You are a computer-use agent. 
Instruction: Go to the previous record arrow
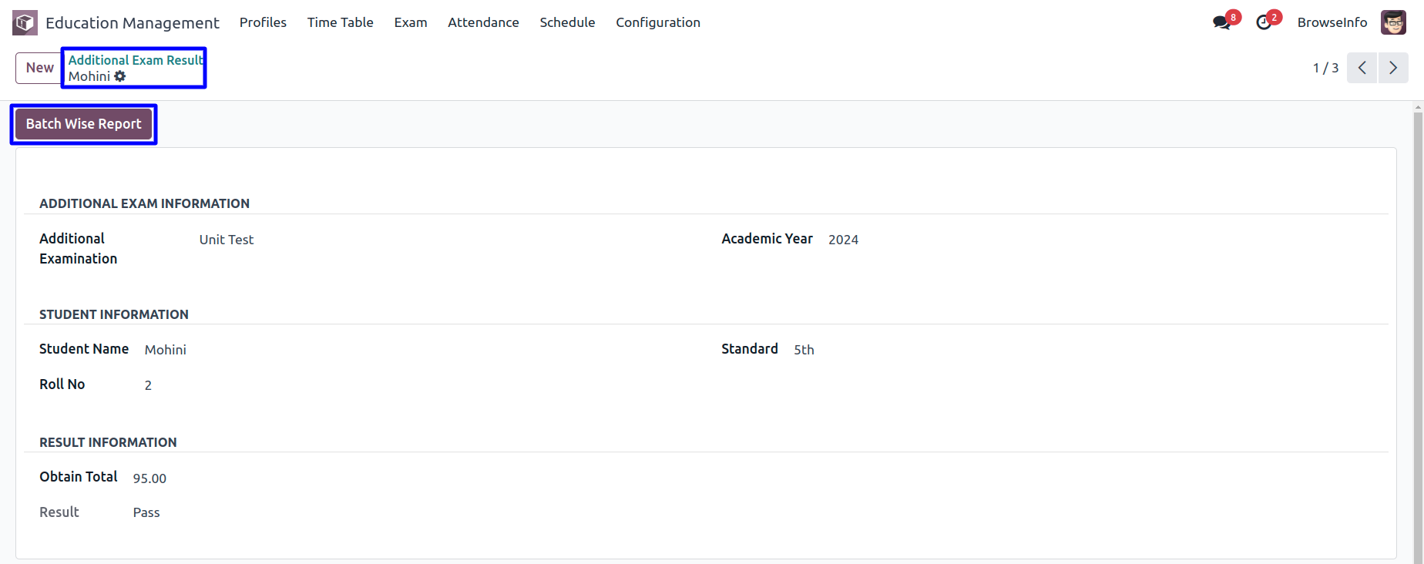pos(1362,68)
